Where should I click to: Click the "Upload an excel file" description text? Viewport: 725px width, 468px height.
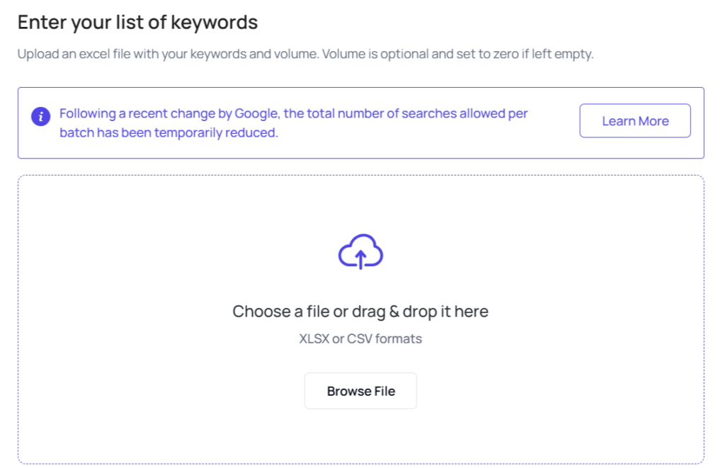[x=168, y=55]
